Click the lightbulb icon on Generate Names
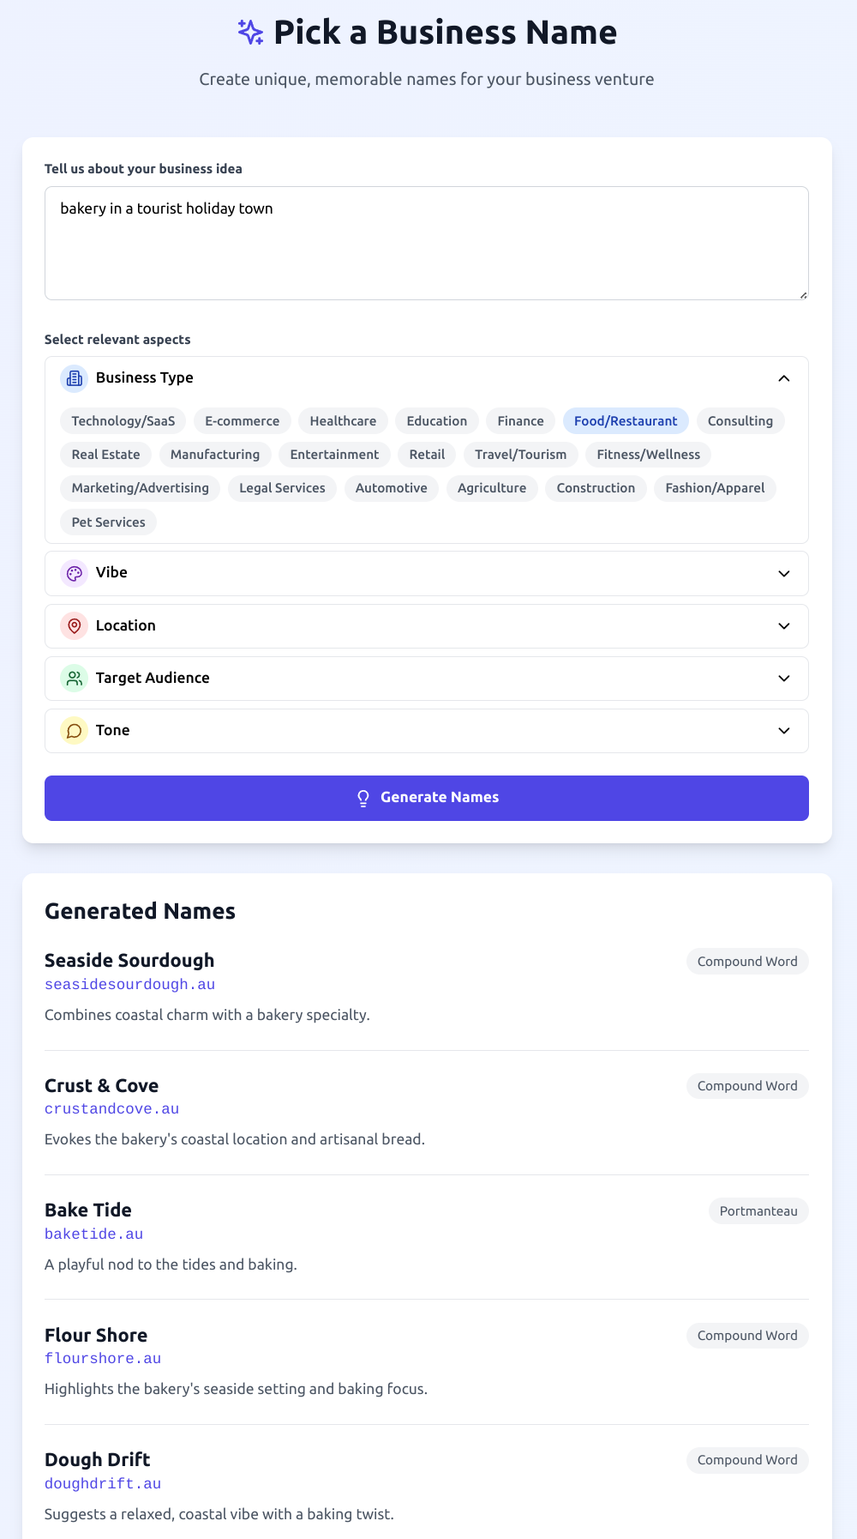The width and height of the screenshot is (857, 1539). [x=363, y=798]
